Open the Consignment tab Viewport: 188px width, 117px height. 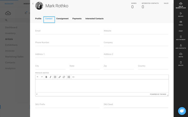(x=63, y=19)
